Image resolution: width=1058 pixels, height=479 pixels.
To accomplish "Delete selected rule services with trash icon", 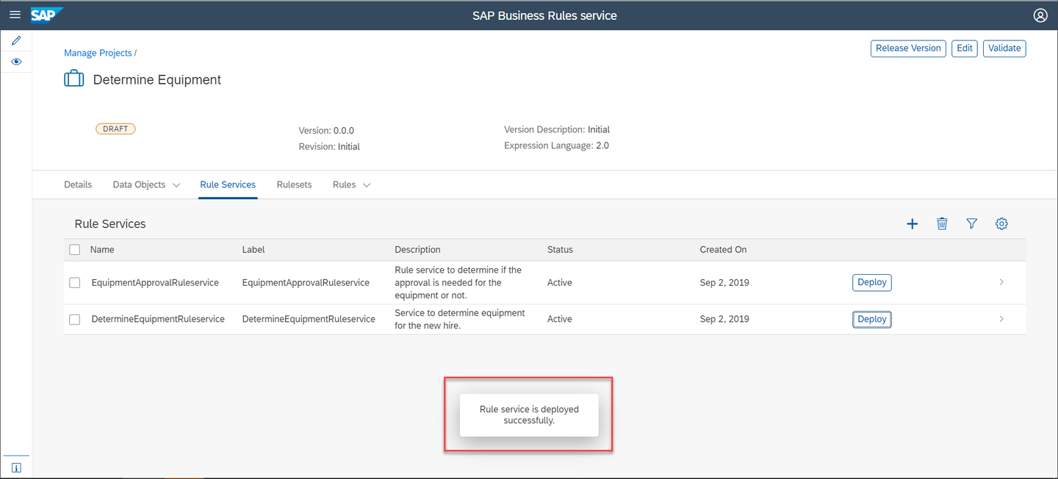I will (x=942, y=224).
